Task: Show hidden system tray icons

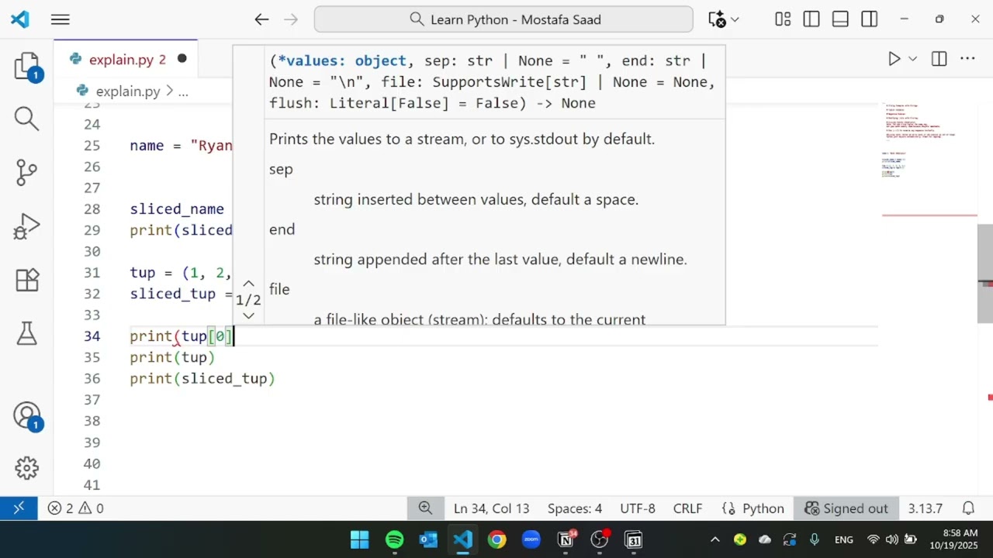Action: (715, 539)
